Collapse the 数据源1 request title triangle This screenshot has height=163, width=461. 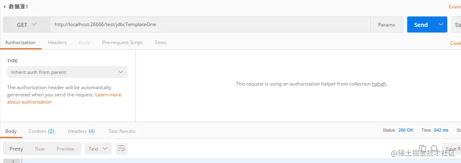5,7
